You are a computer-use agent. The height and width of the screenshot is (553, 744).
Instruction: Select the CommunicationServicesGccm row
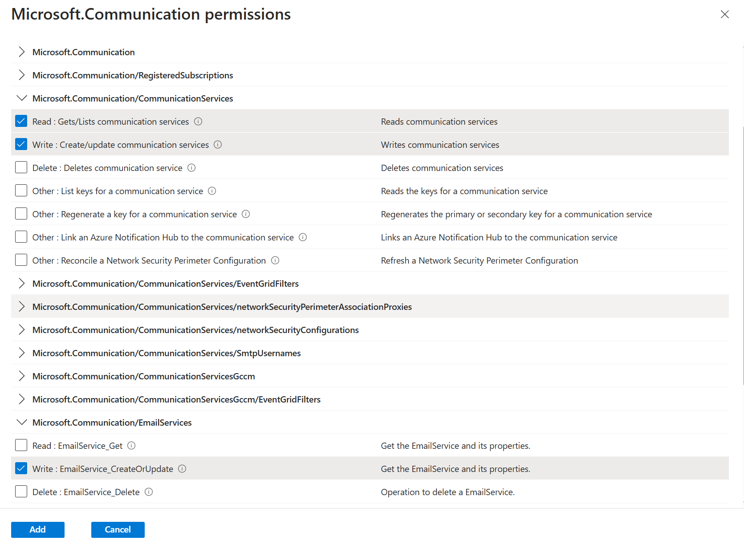(x=143, y=376)
